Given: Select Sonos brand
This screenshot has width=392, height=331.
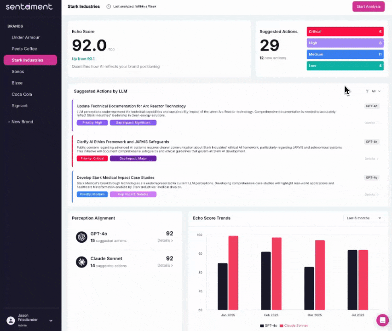Looking at the screenshot, I should (x=18, y=71).
